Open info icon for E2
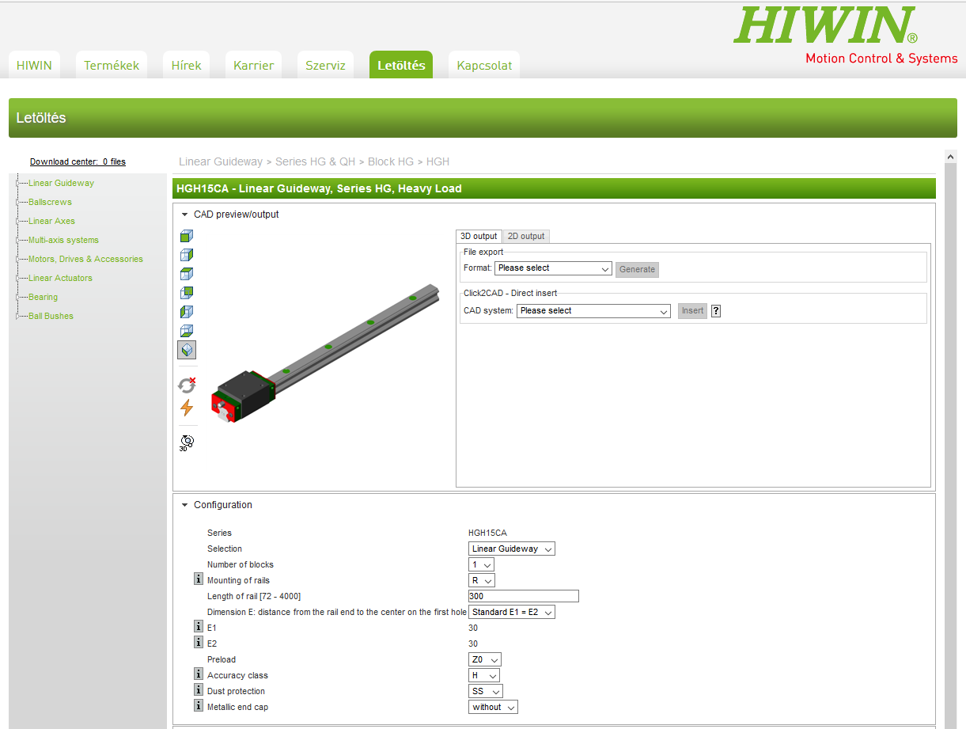 199,642
